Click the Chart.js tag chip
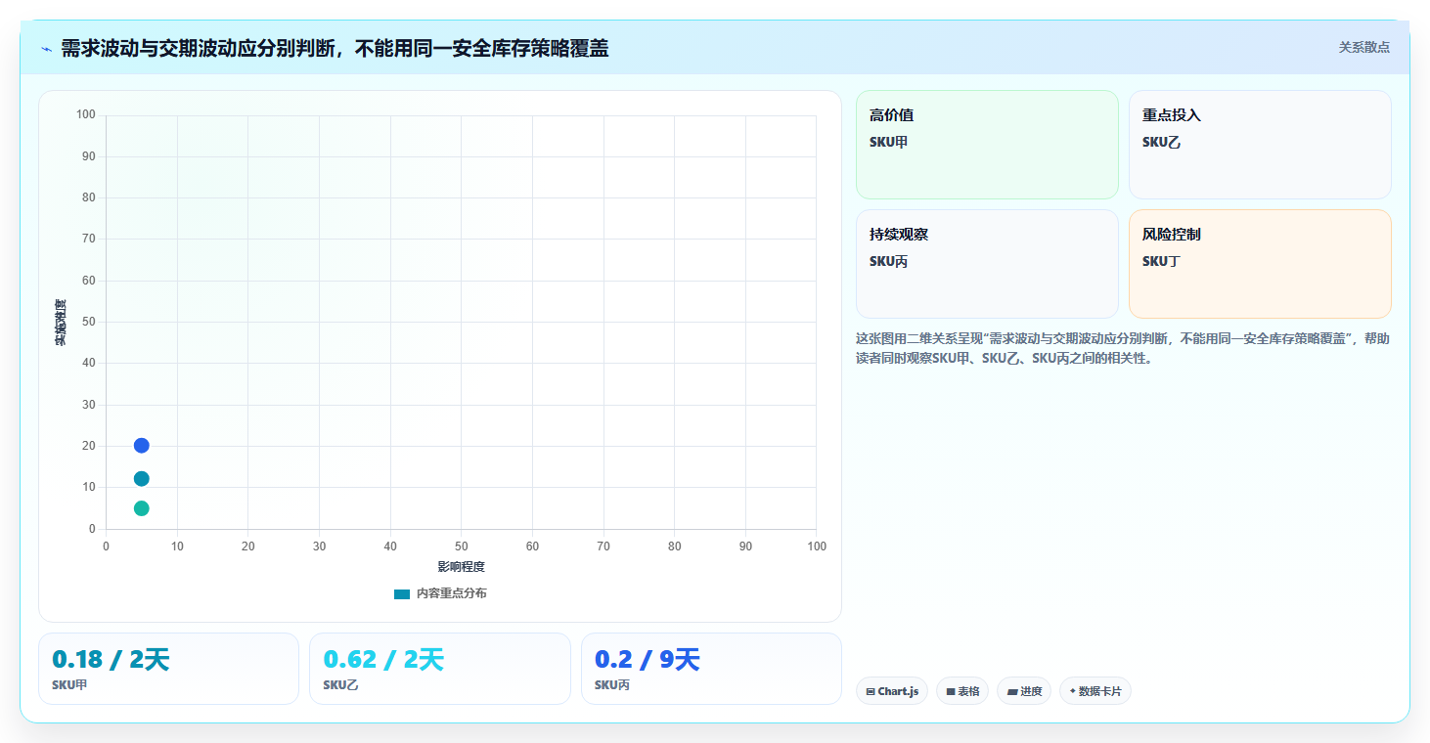 pyautogui.click(x=892, y=691)
